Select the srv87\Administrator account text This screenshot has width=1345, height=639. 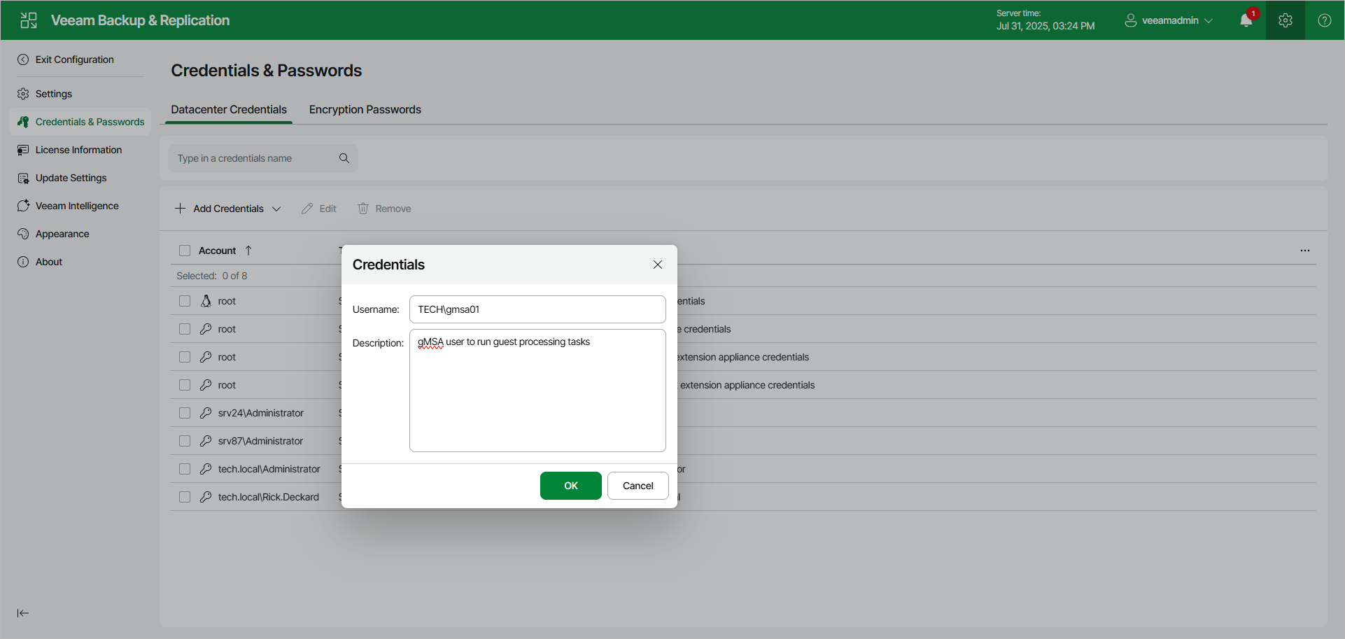click(260, 441)
